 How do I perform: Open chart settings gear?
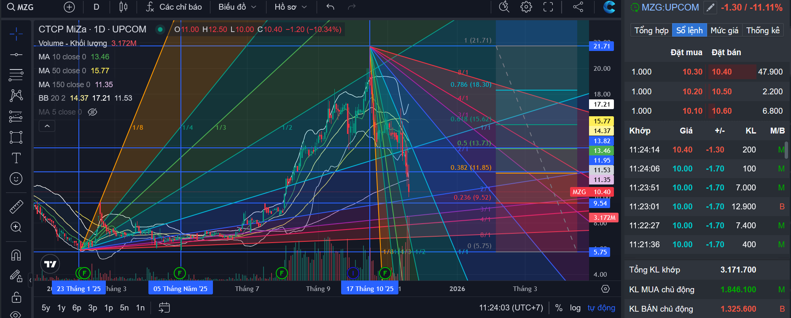[526, 7]
